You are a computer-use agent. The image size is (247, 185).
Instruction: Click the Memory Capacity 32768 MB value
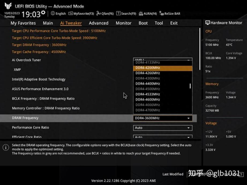[x=212, y=111]
